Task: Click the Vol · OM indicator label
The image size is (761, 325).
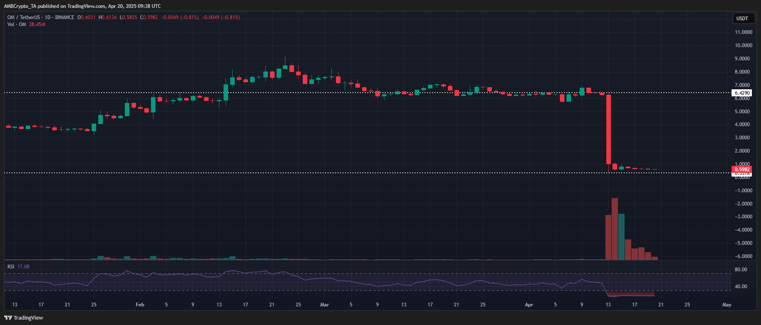Action: [17, 24]
